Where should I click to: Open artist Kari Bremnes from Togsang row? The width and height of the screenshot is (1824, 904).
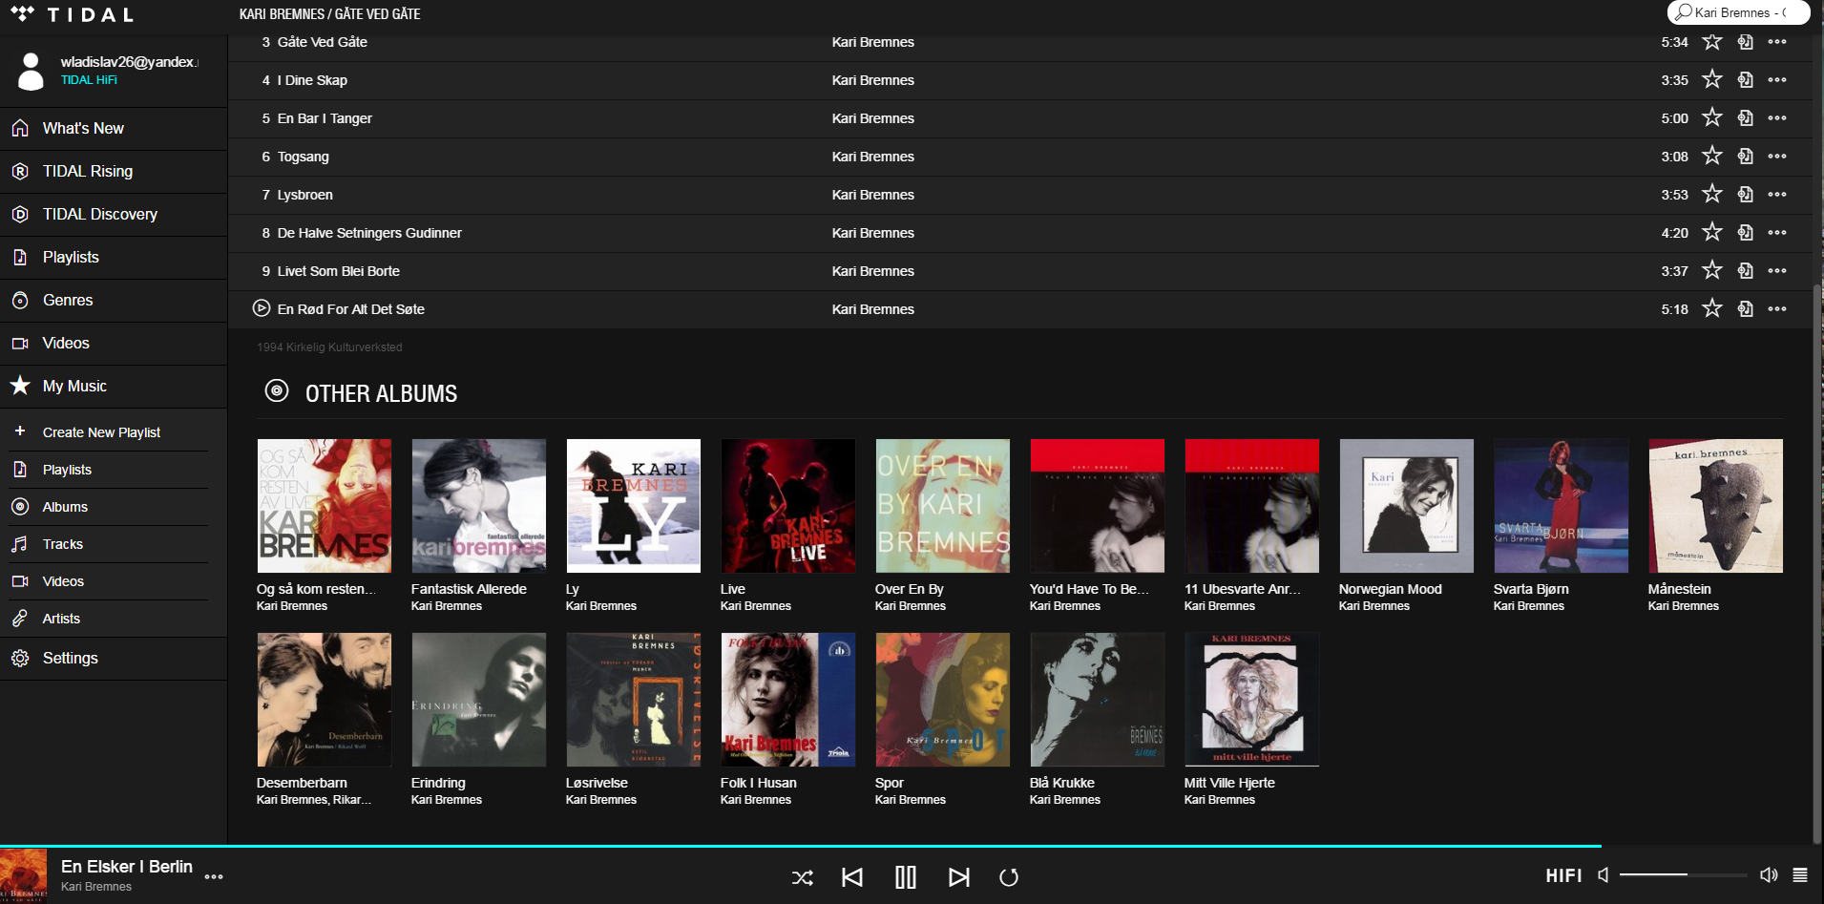[872, 157]
